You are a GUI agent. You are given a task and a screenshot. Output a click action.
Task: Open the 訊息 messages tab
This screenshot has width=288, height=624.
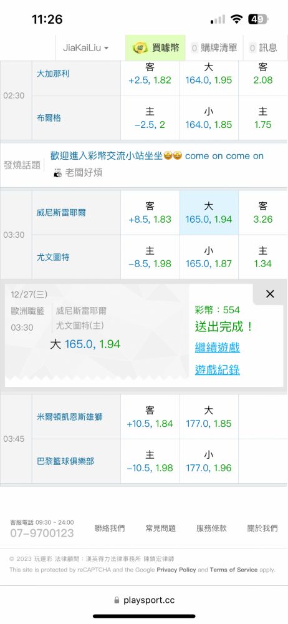[x=263, y=48]
